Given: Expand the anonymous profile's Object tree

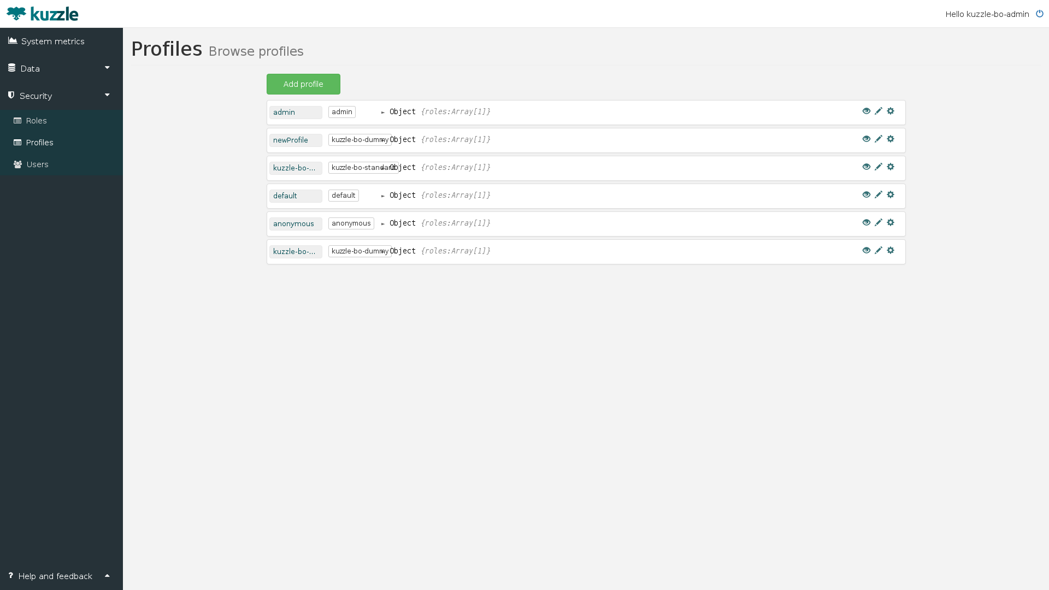Looking at the screenshot, I should (383, 224).
